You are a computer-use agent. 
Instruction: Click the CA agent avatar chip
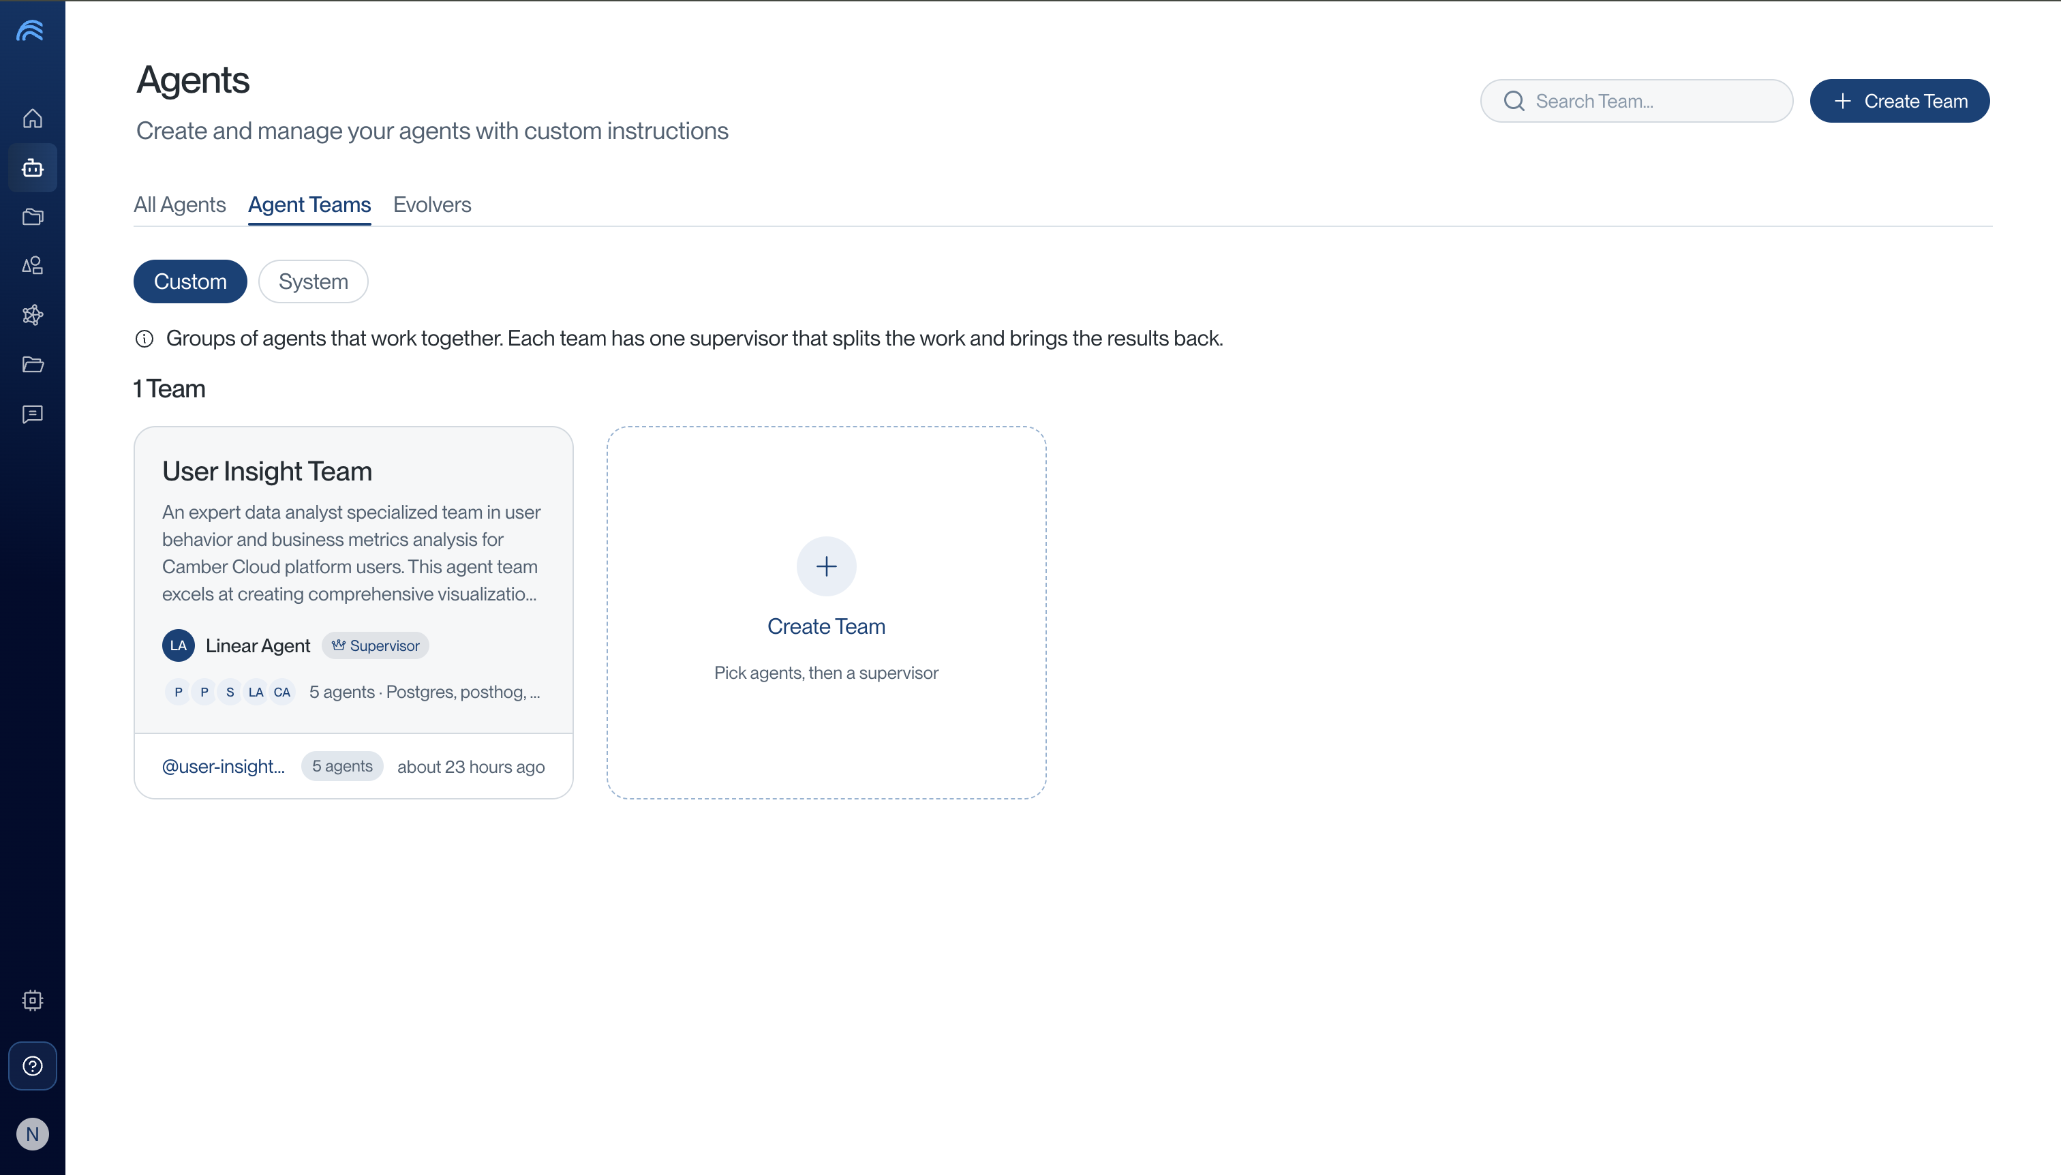[281, 692]
